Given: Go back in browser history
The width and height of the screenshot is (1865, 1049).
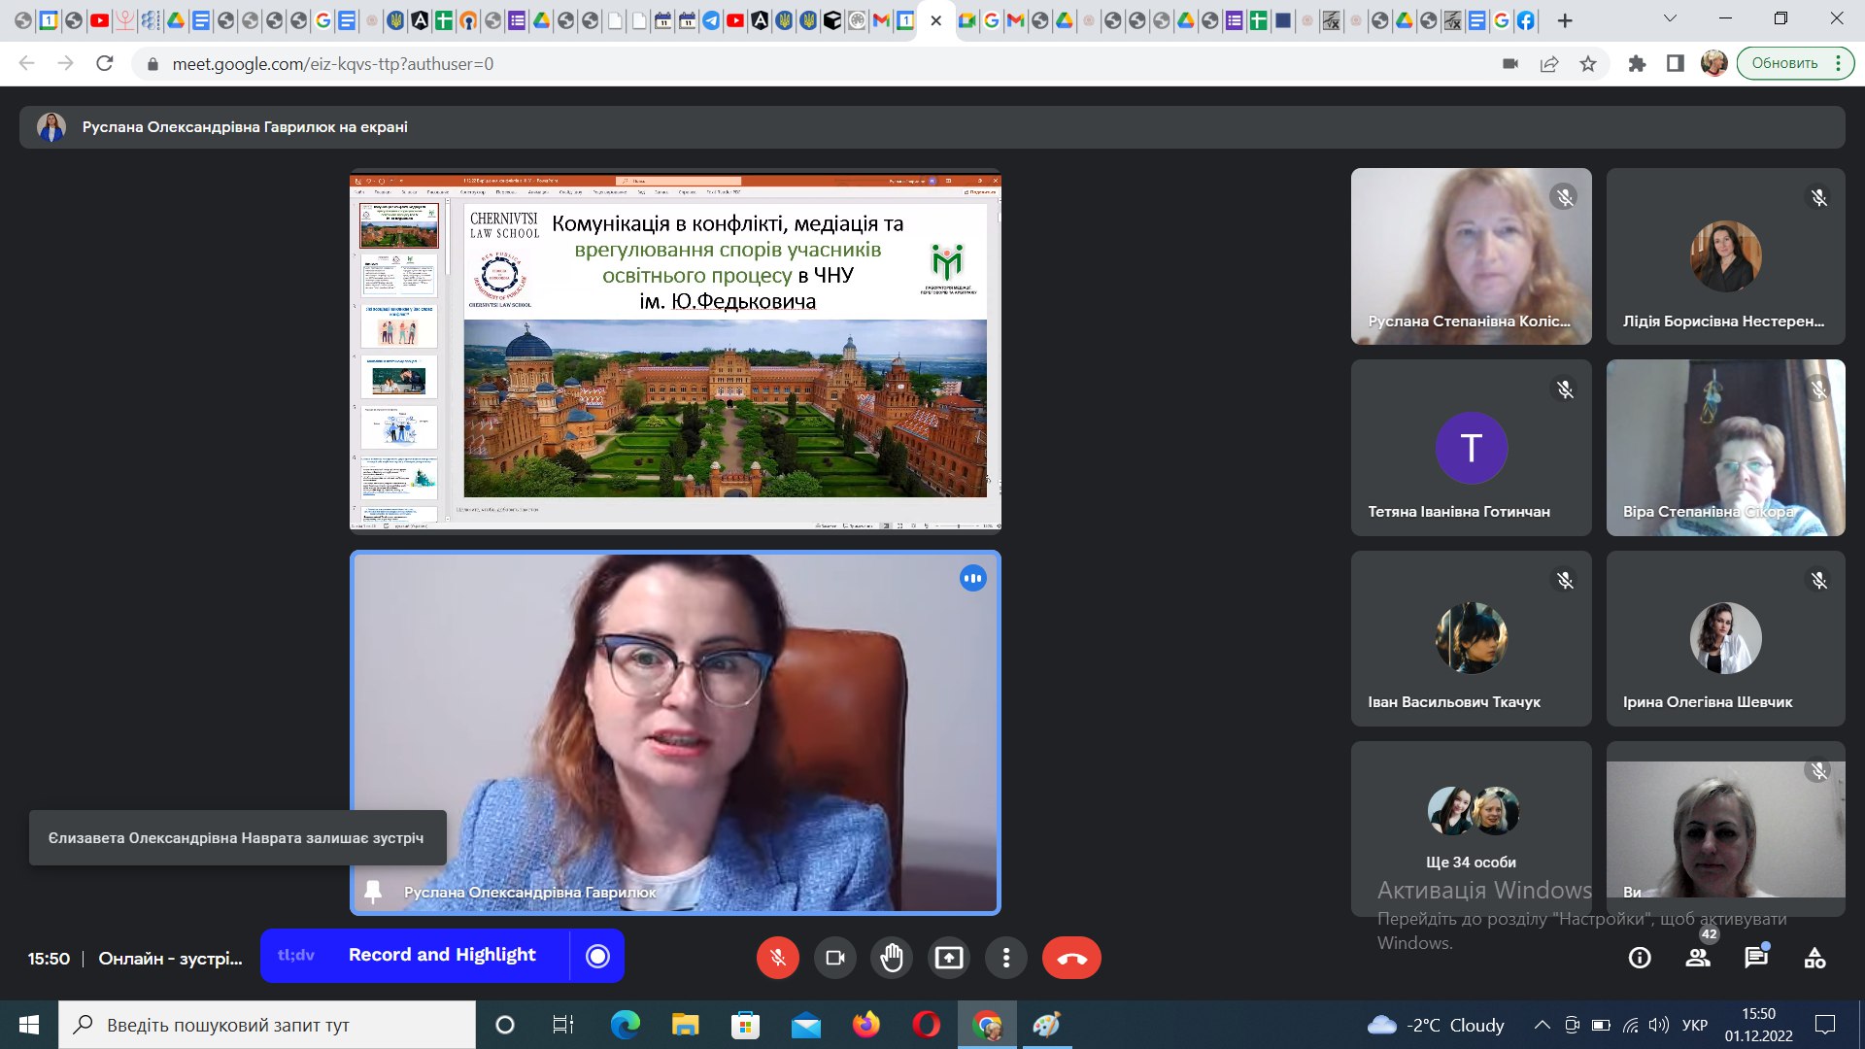Looking at the screenshot, I should point(26,63).
